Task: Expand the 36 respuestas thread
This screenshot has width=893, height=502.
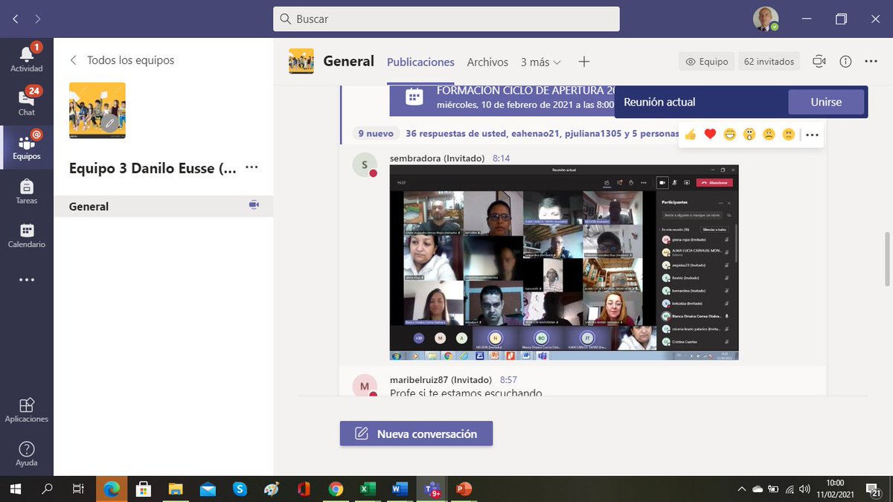Action: point(542,134)
